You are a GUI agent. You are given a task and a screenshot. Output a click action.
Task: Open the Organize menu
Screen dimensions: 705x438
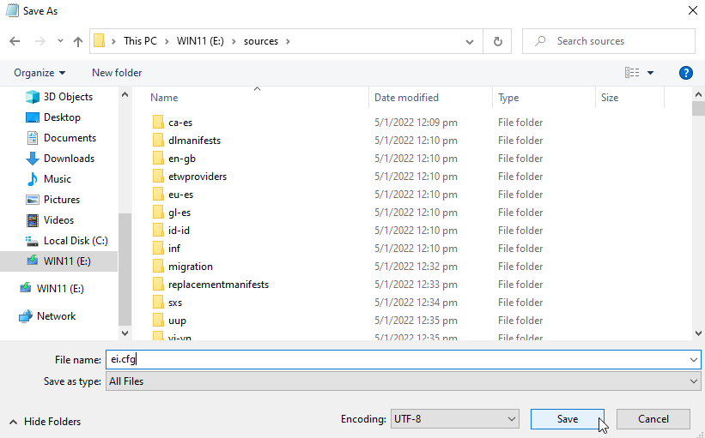click(40, 73)
